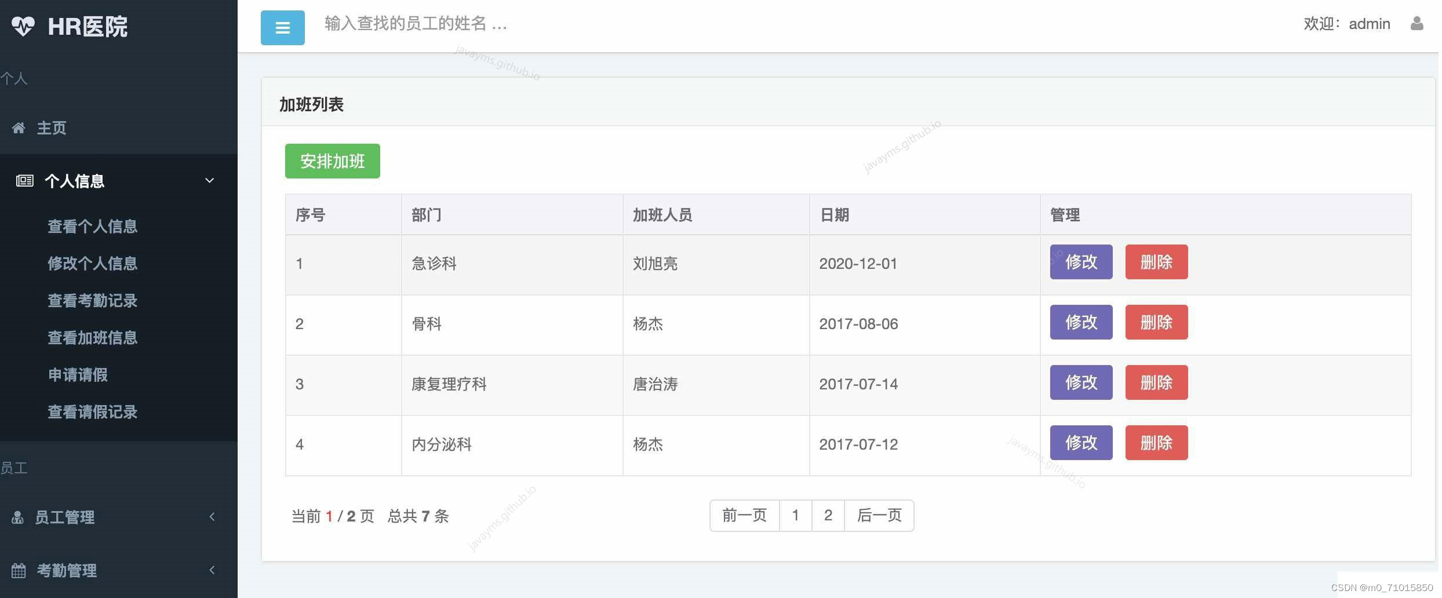The width and height of the screenshot is (1442, 598).
Task: Expand the 员工管理 menu arrow
Action: tap(212, 517)
